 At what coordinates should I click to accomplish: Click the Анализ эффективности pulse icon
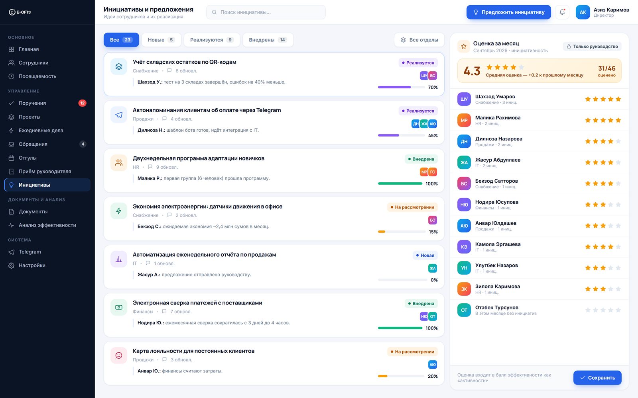tap(12, 225)
